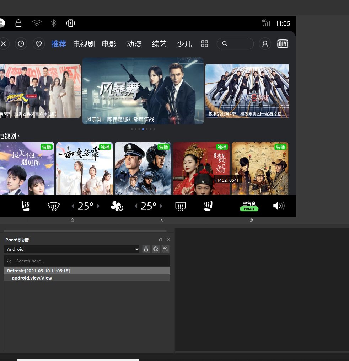Tap the Bluetooth status icon
The height and width of the screenshot is (361, 349).
pyautogui.click(x=54, y=23)
